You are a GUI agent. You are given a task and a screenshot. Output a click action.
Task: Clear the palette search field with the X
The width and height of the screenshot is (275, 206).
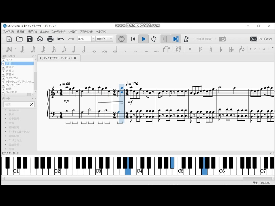point(32,104)
